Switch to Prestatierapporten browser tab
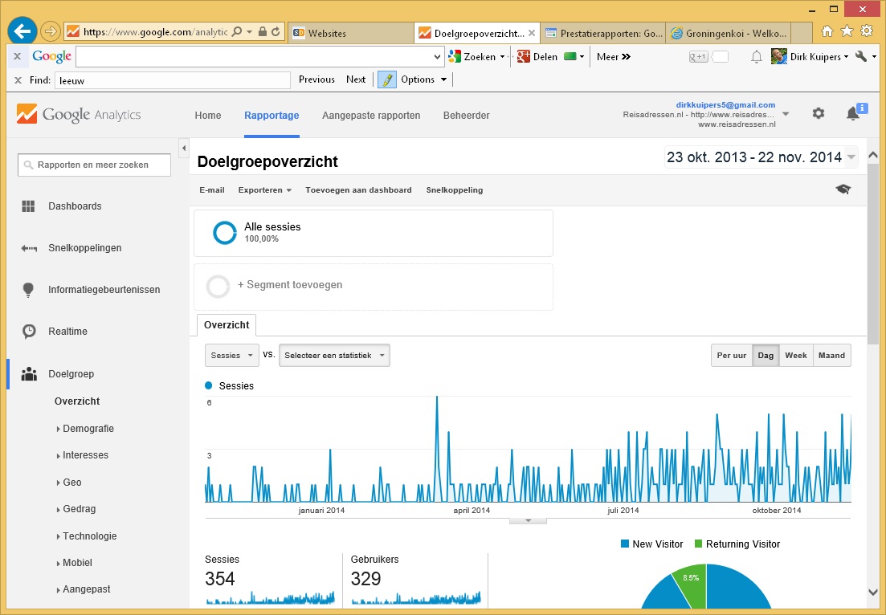Viewport: 886px width, 615px height. click(x=603, y=33)
